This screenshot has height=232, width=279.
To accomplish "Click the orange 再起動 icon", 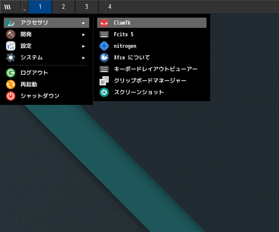I will pos(11,84).
